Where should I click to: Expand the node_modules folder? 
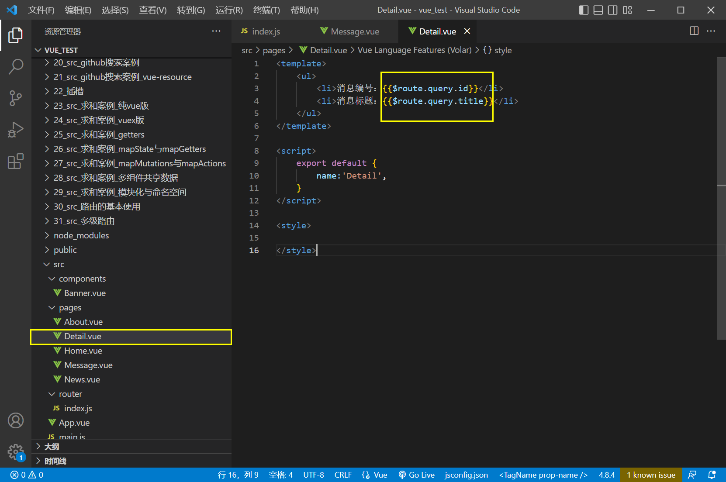[x=131, y=235]
